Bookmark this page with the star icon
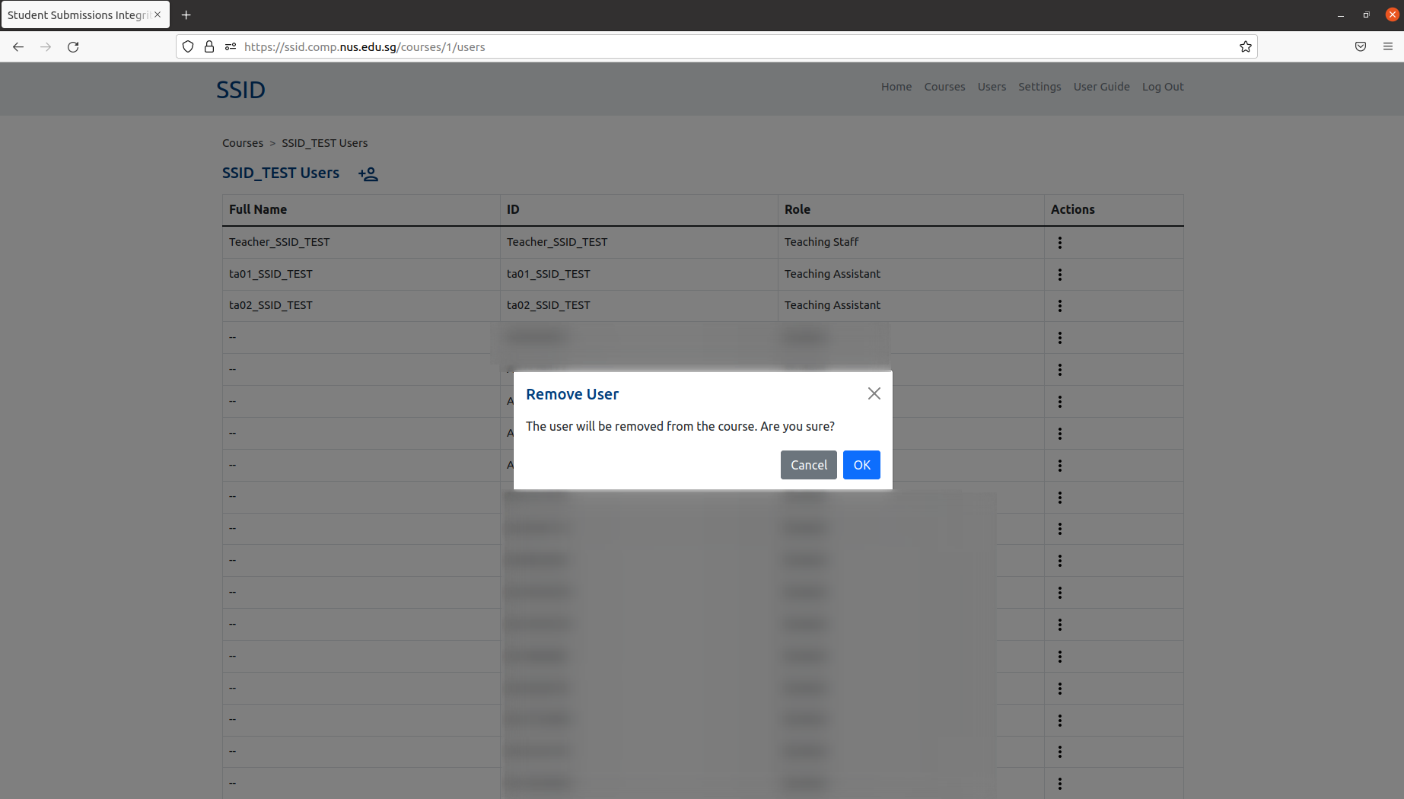 point(1246,46)
